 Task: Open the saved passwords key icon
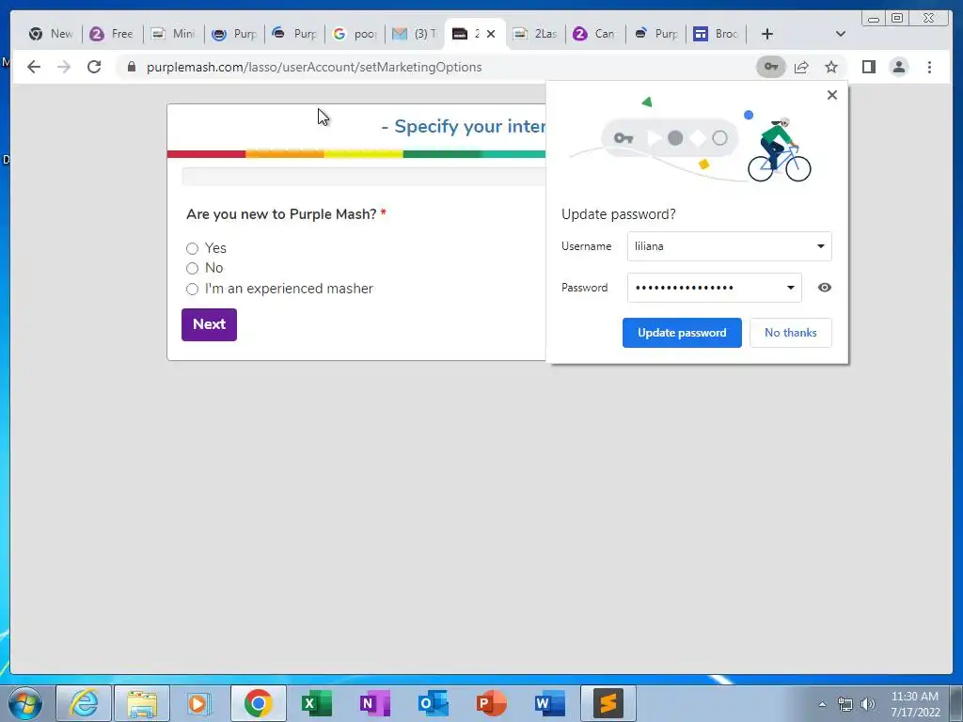[771, 67]
